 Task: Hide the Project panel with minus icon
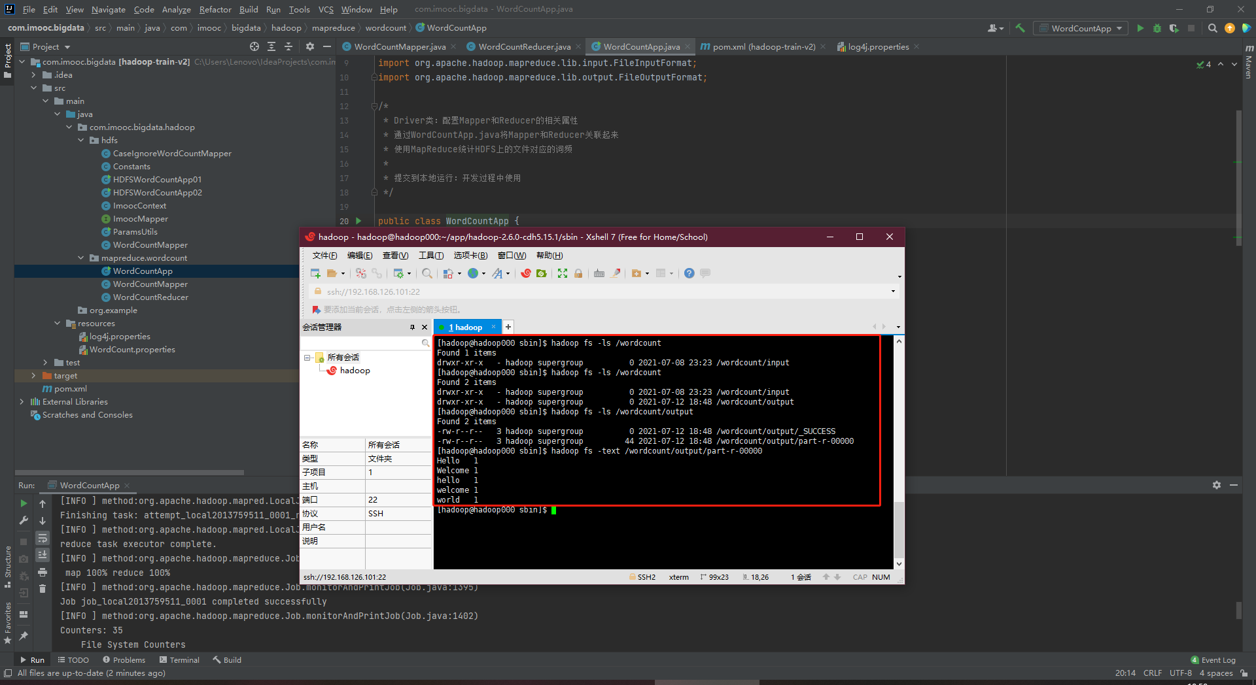(326, 46)
